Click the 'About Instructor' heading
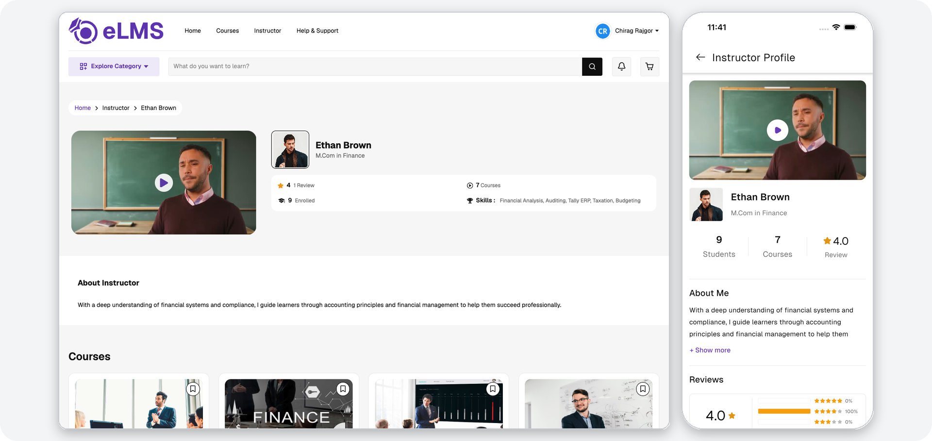The image size is (932, 441). 108,283
